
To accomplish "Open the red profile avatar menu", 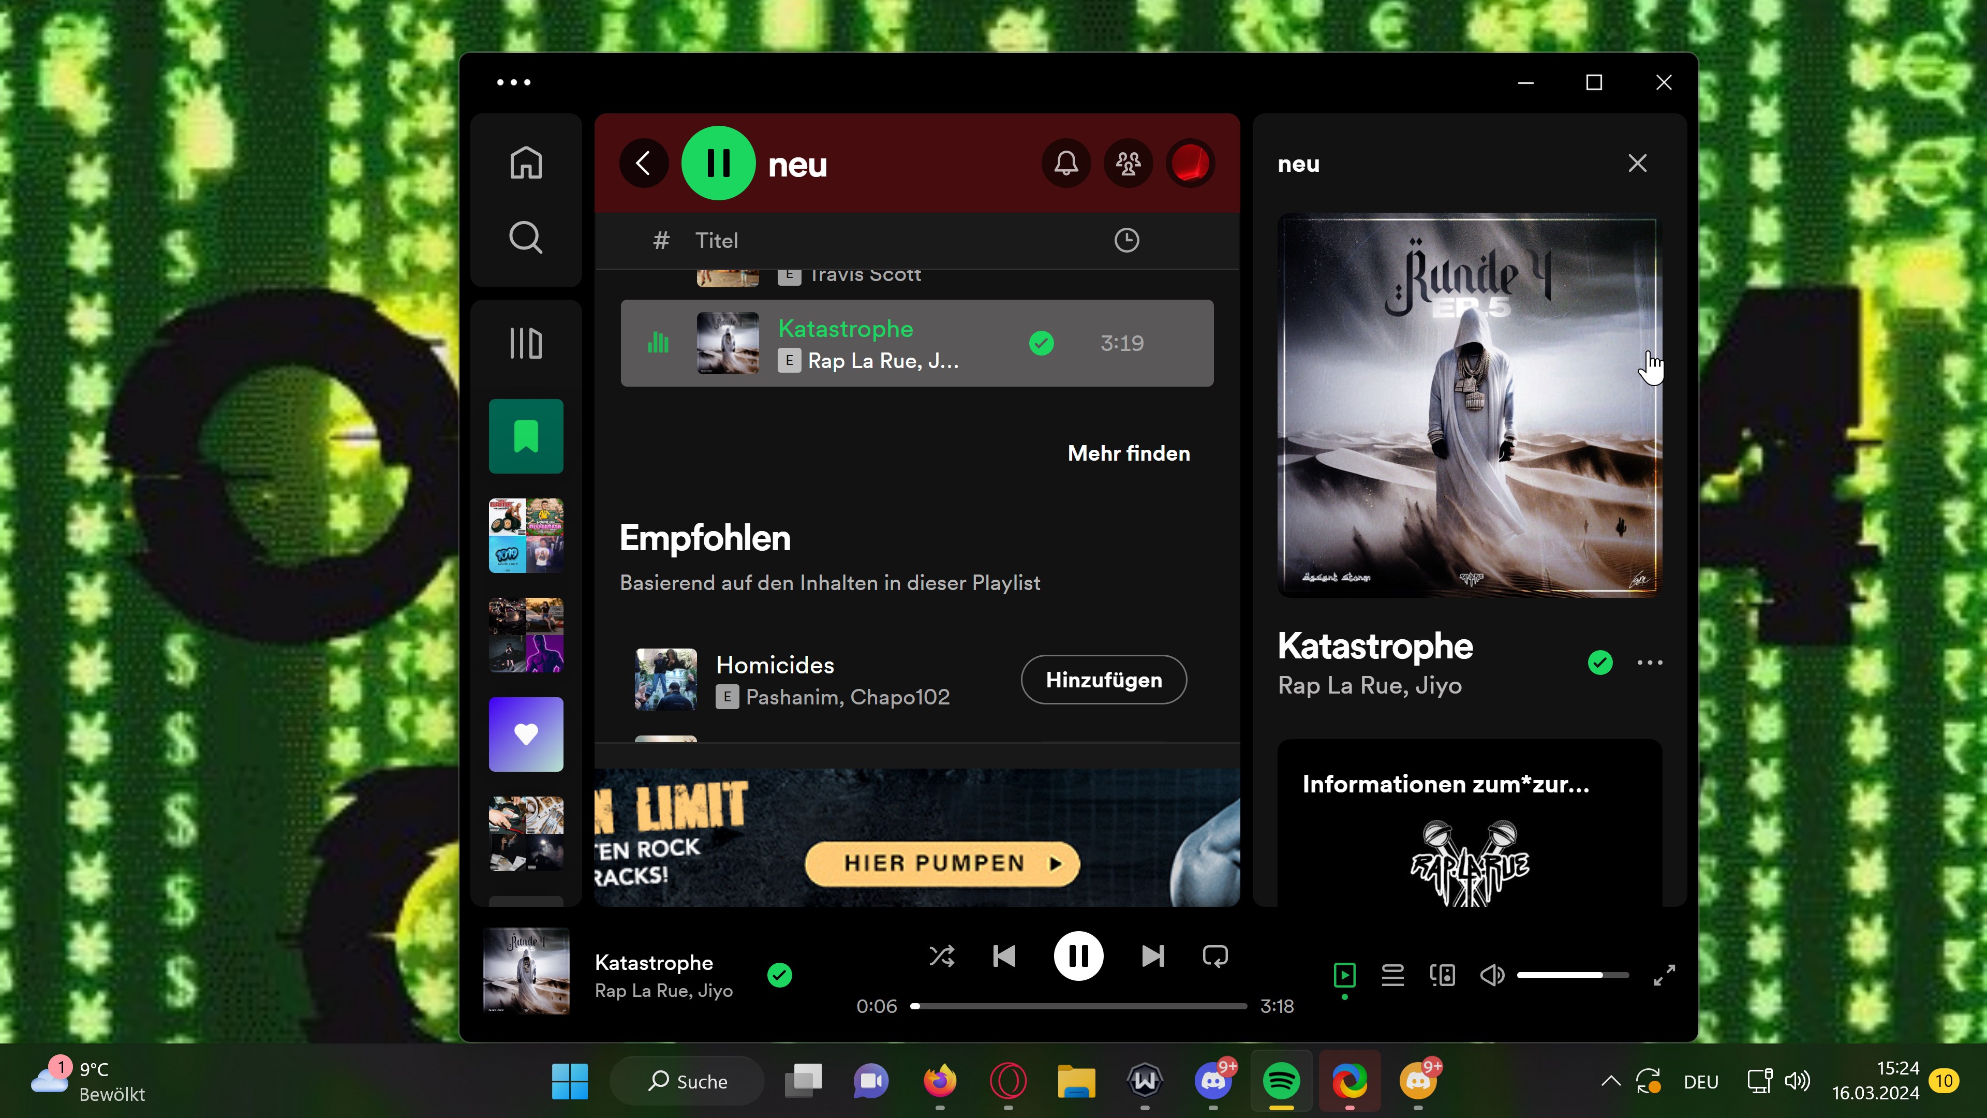I will [1190, 163].
